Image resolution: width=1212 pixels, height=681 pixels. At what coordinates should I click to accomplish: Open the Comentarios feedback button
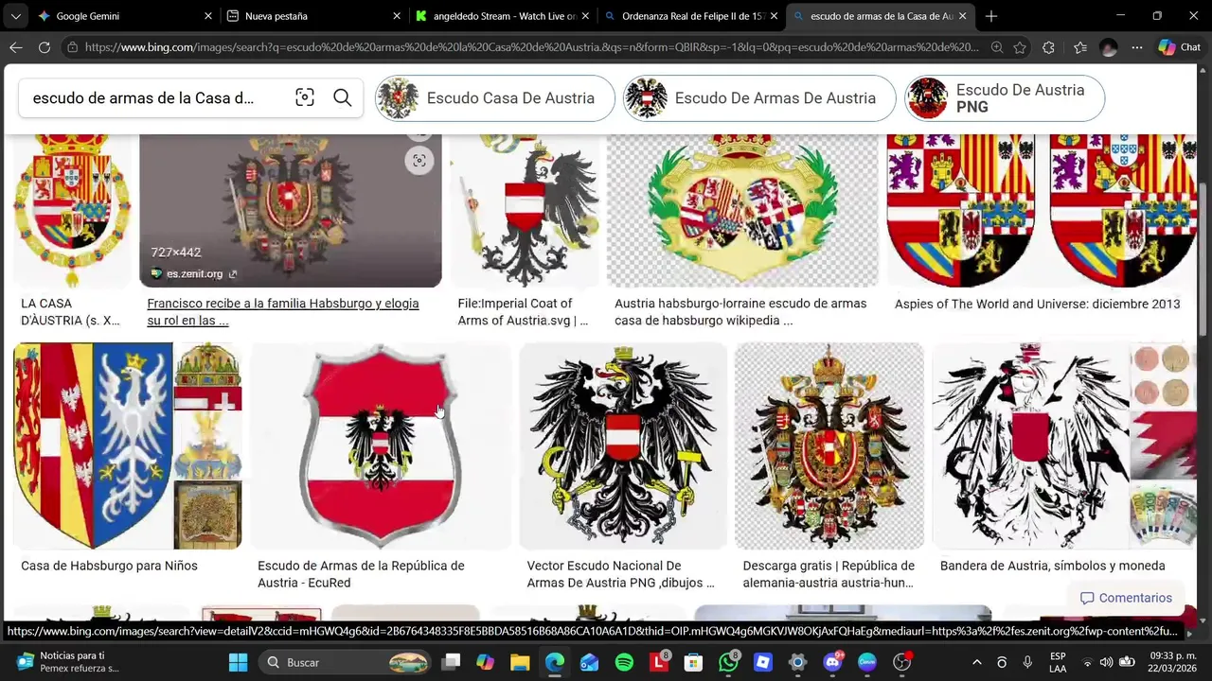click(1126, 598)
